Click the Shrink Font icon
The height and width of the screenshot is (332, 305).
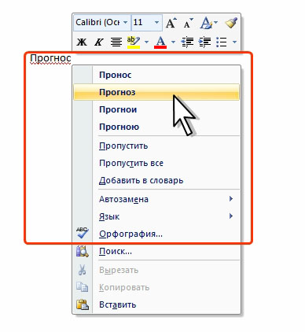188,23
